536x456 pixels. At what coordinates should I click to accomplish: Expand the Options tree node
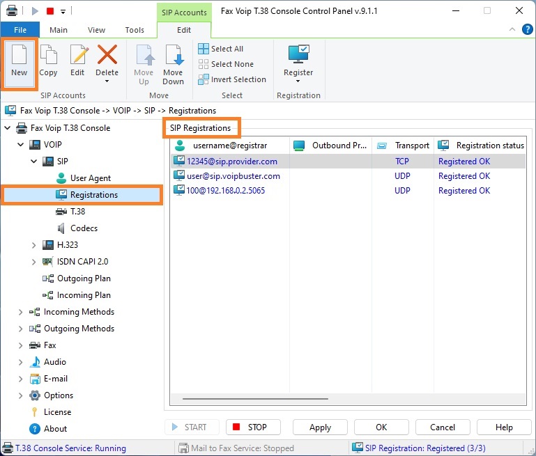[x=20, y=395]
